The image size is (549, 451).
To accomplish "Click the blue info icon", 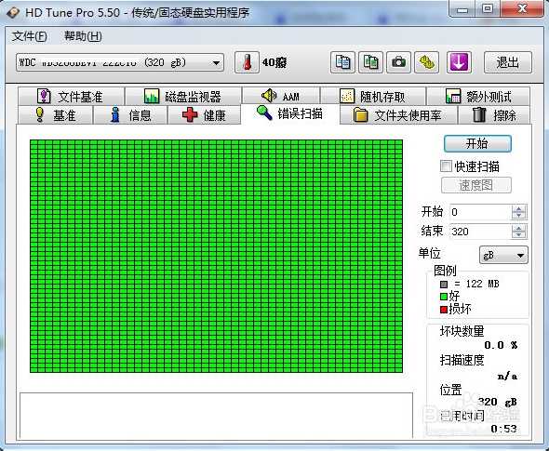I will [x=115, y=114].
